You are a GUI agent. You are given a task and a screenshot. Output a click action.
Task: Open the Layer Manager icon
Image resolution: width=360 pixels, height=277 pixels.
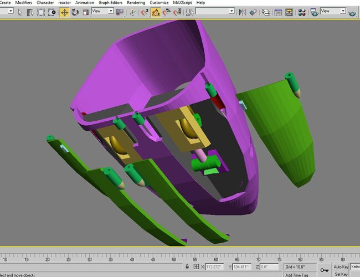point(266,12)
